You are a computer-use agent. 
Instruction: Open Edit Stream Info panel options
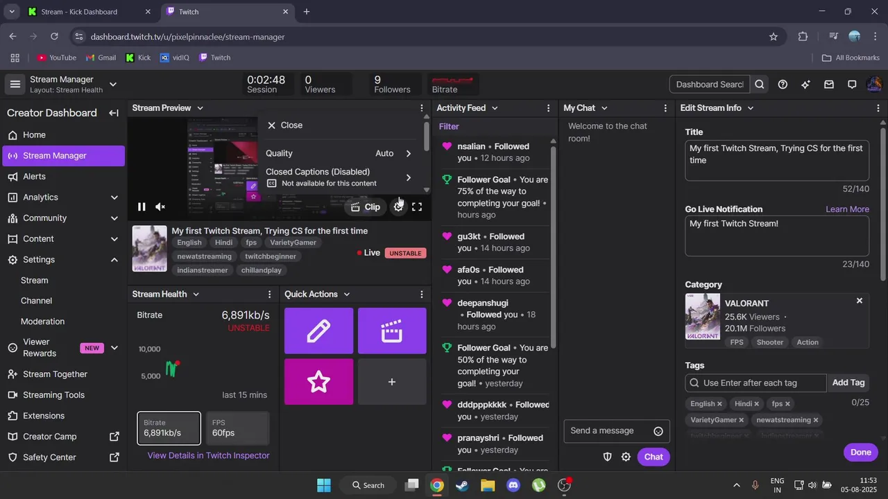(878, 108)
